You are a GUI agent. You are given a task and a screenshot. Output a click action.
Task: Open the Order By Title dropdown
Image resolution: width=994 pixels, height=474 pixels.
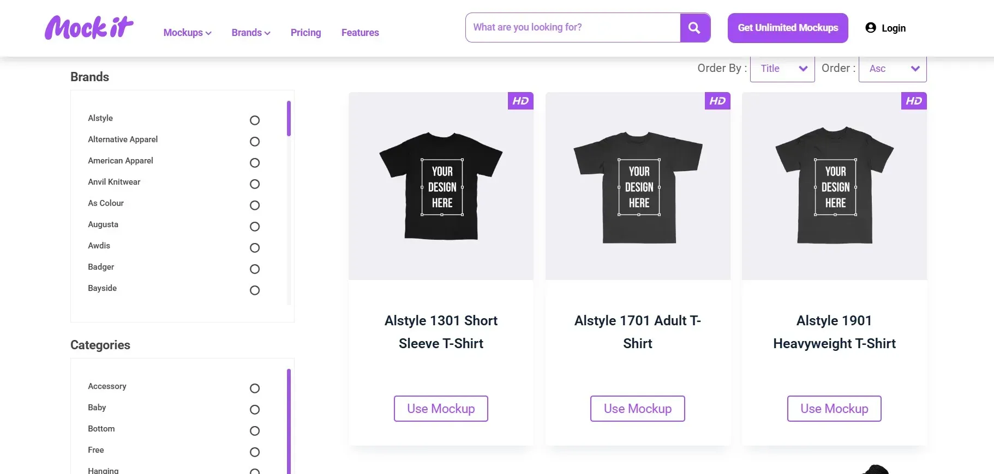coord(782,69)
